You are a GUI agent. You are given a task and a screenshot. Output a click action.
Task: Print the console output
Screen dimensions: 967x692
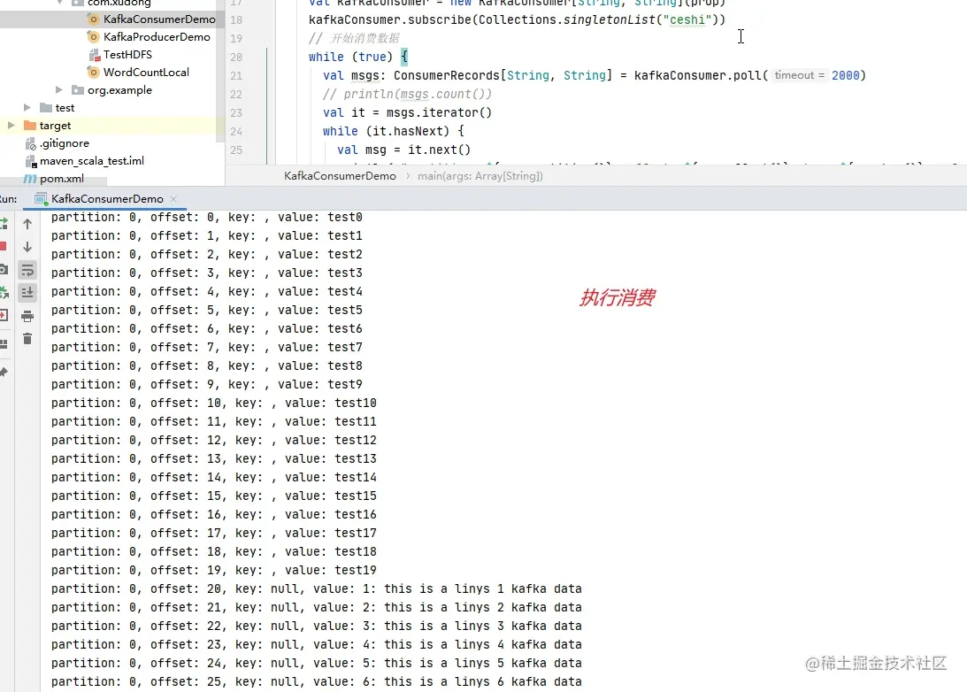click(27, 317)
